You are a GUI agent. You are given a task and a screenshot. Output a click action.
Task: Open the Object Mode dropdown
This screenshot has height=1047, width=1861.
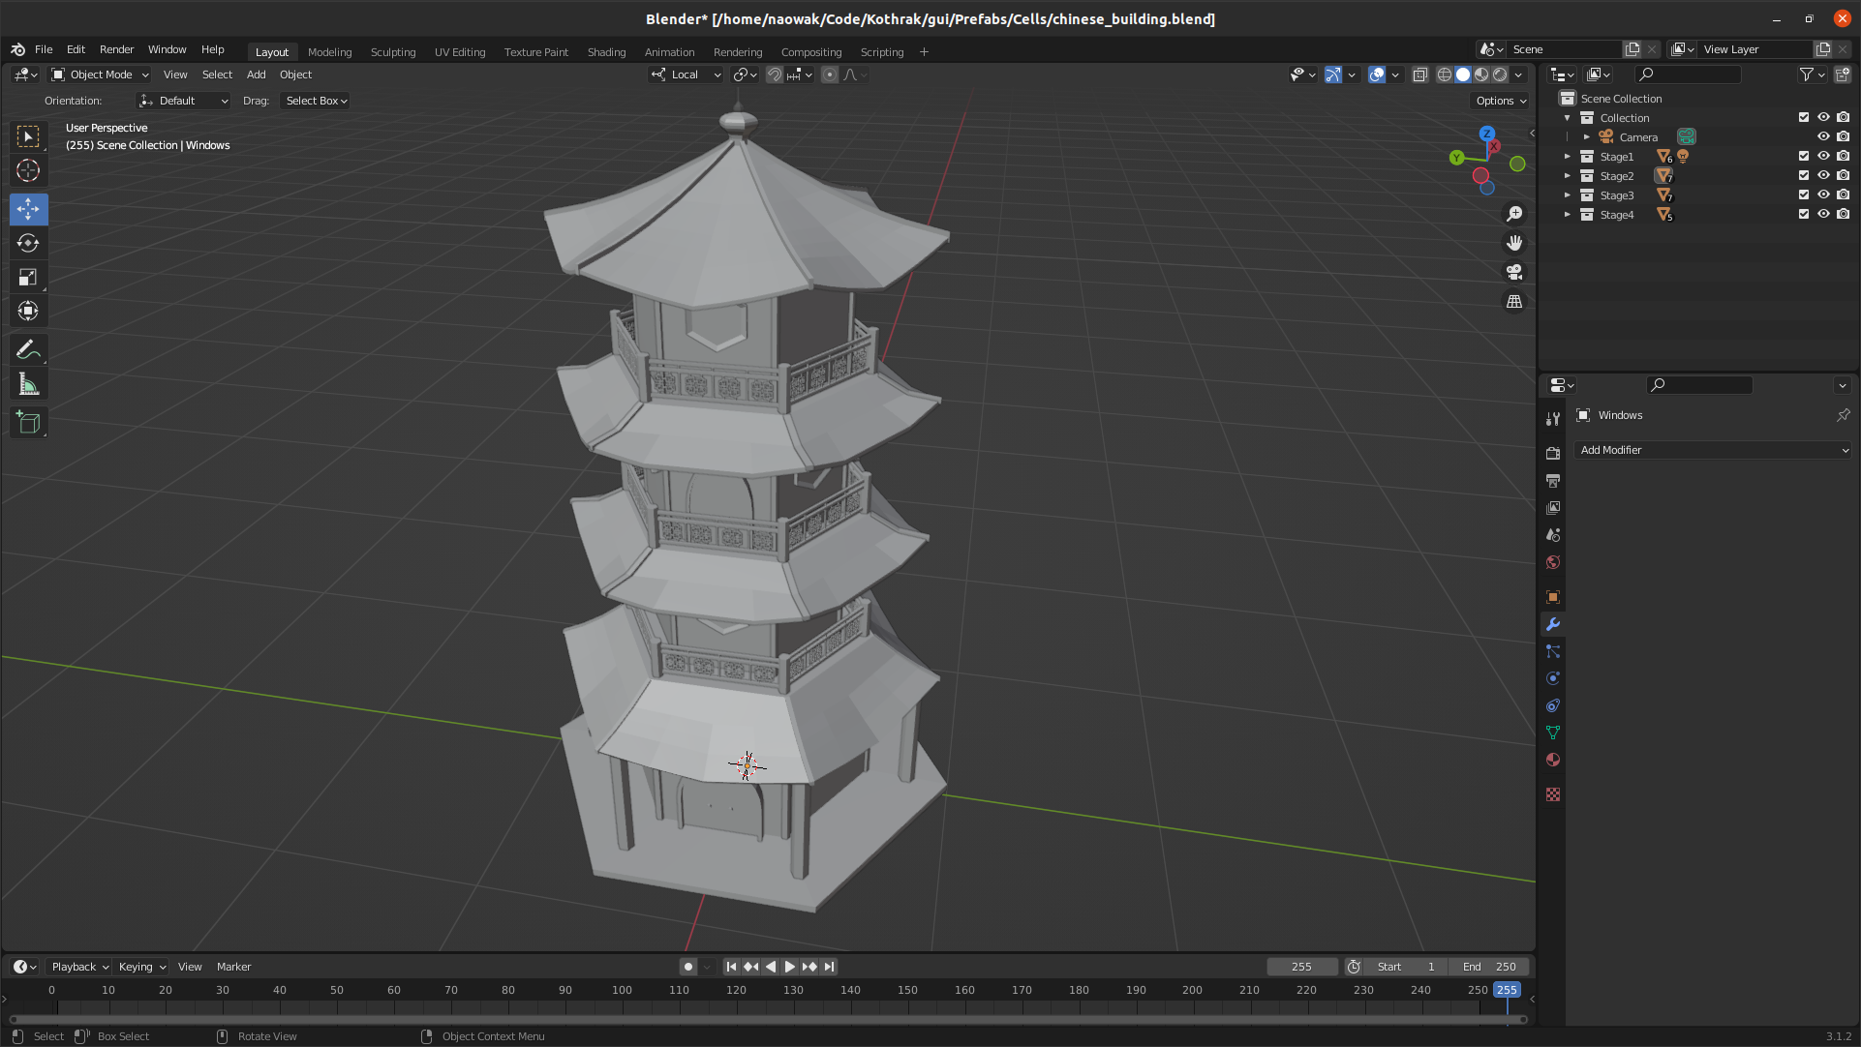click(100, 75)
